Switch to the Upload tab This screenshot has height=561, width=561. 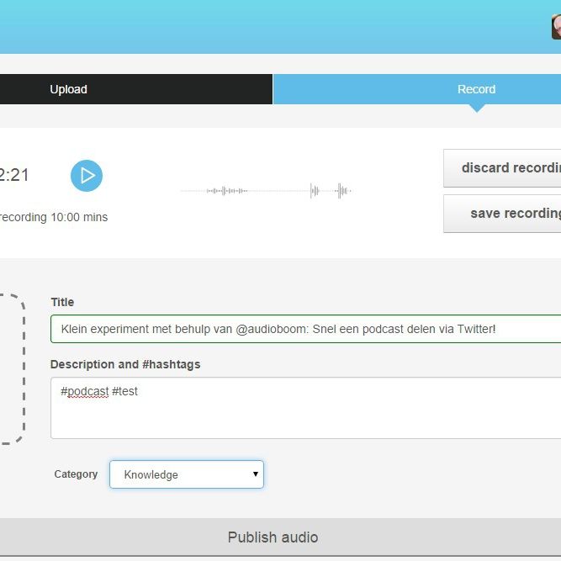[68, 89]
